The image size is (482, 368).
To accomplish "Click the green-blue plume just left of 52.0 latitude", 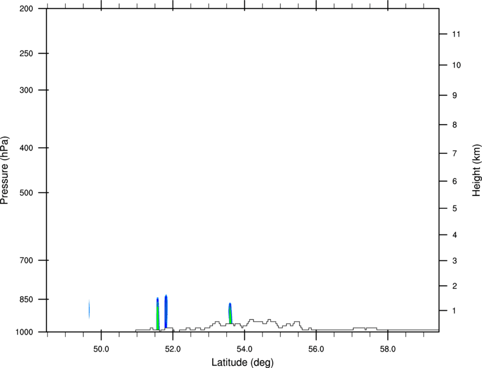I will 158,315.
